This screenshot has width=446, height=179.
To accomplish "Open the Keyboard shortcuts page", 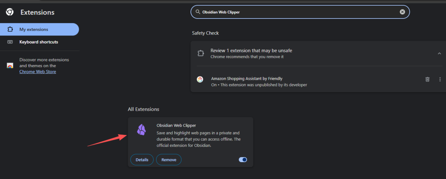I will pyautogui.click(x=40, y=42).
